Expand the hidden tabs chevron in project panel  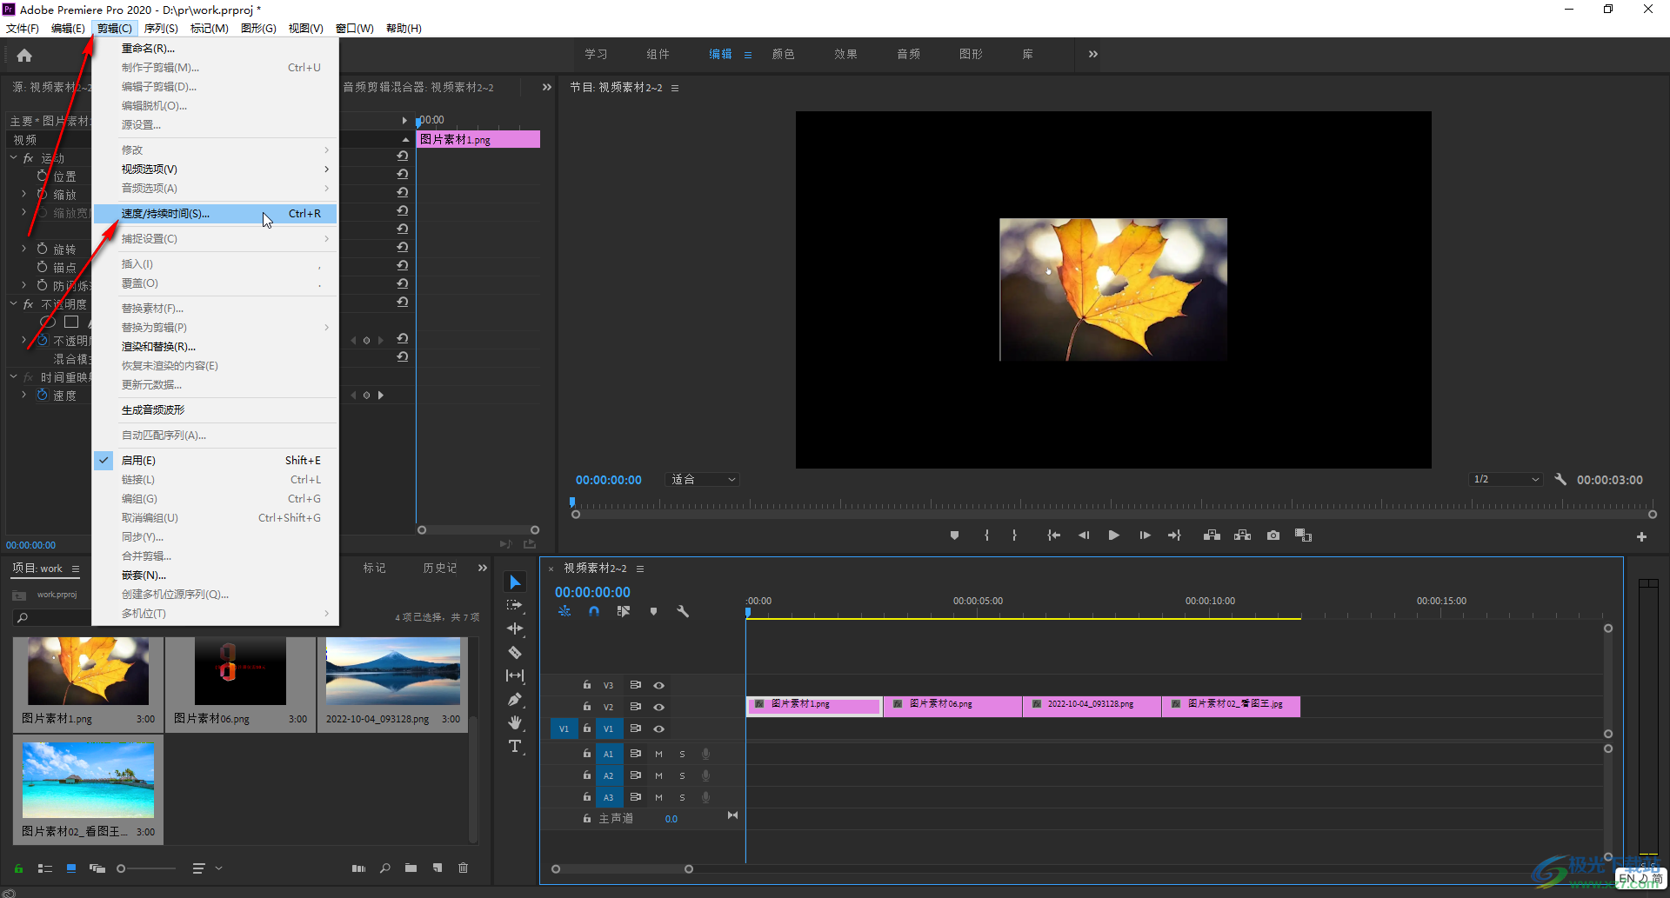[x=483, y=568]
